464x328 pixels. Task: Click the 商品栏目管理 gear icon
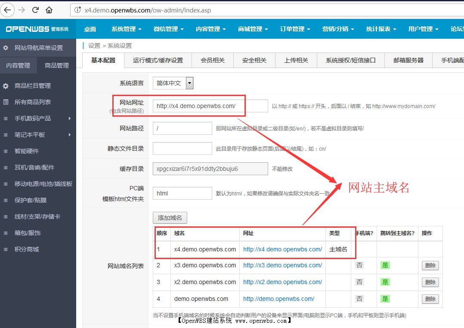click(x=6, y=86)
